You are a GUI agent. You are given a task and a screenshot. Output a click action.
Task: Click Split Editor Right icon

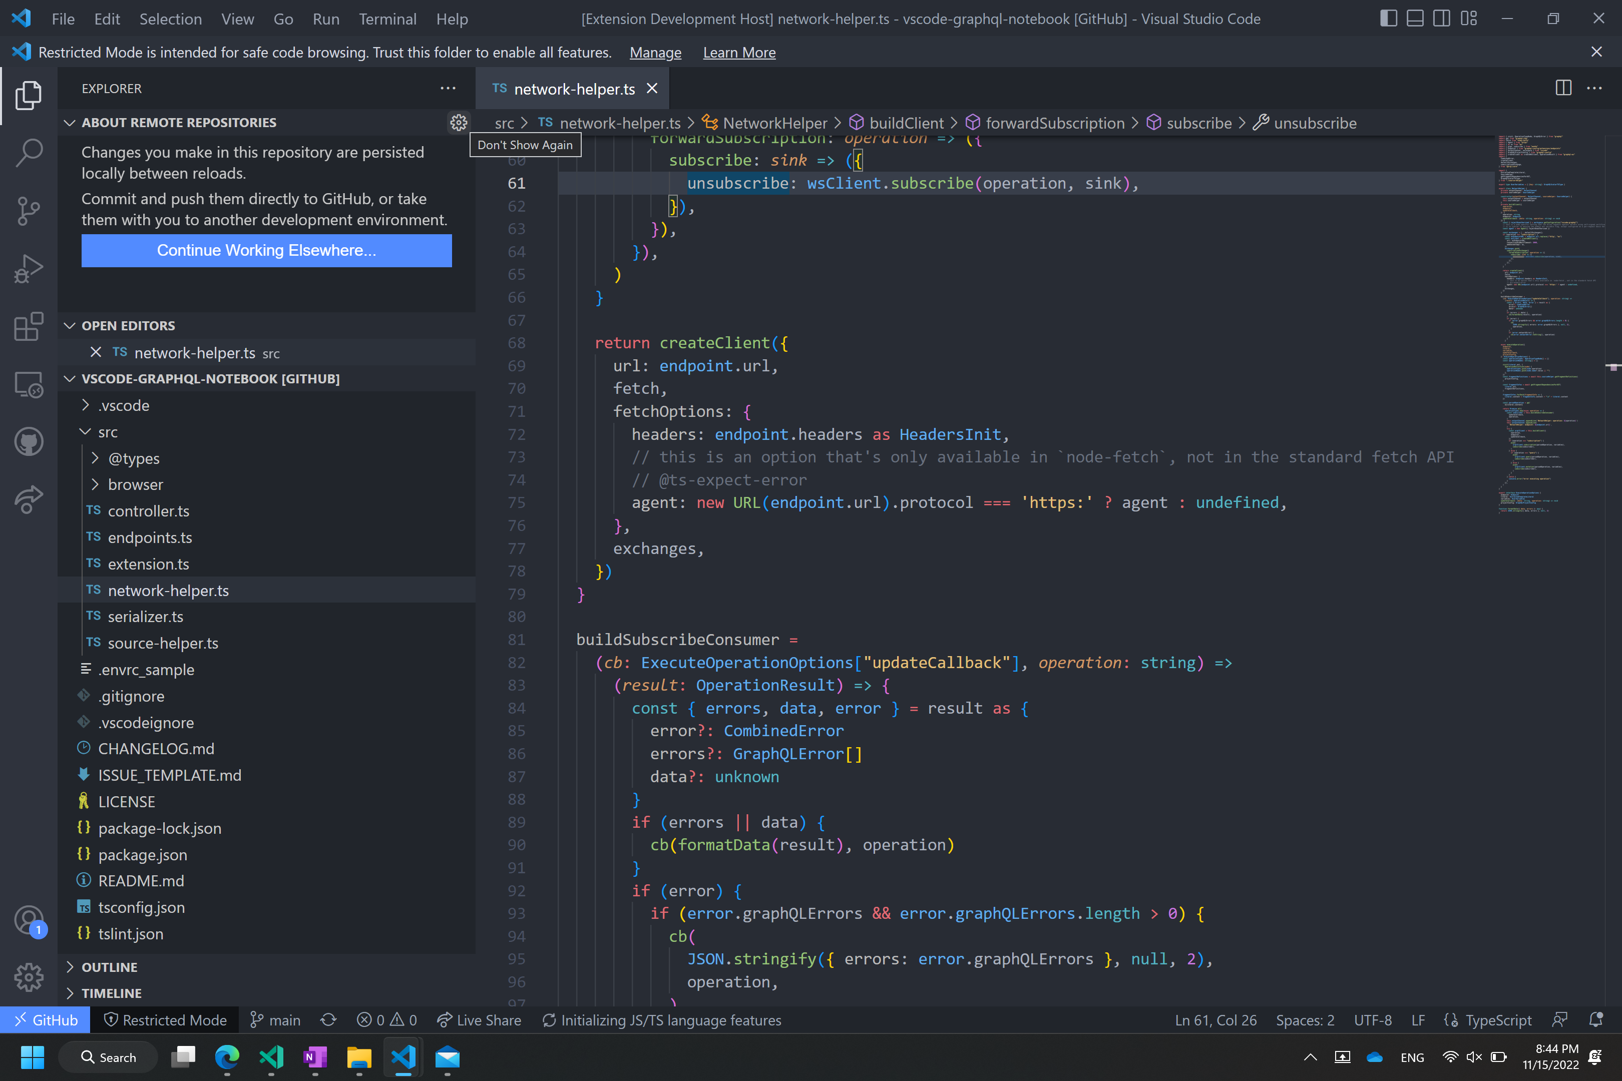(1563, 88)
